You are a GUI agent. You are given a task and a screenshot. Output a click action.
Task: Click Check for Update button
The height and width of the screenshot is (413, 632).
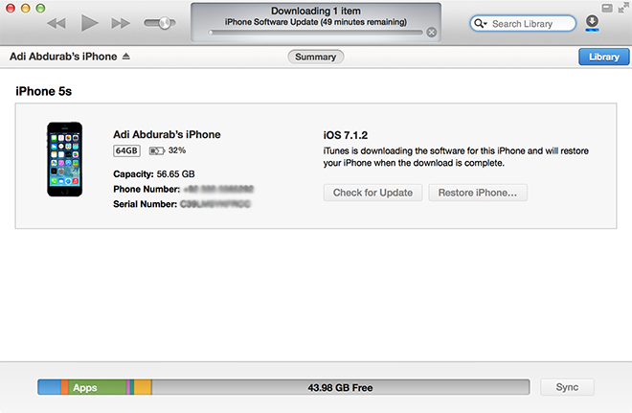(x=372, y=193)
